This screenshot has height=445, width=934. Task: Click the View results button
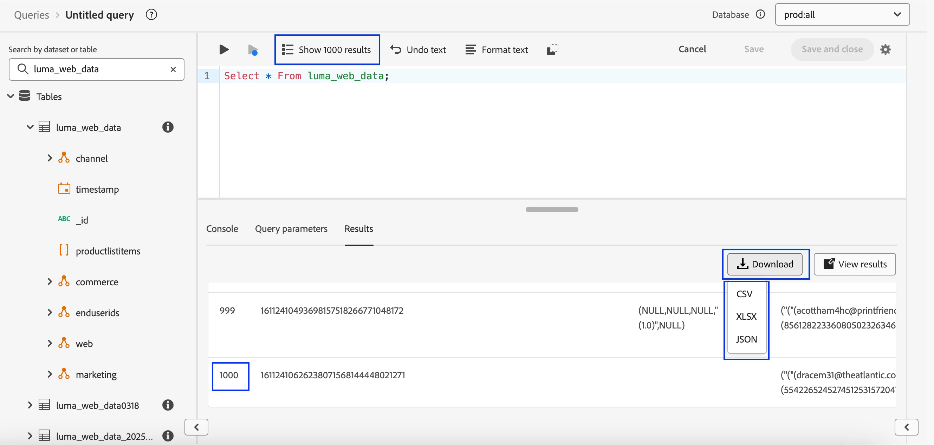coord(854,264)
